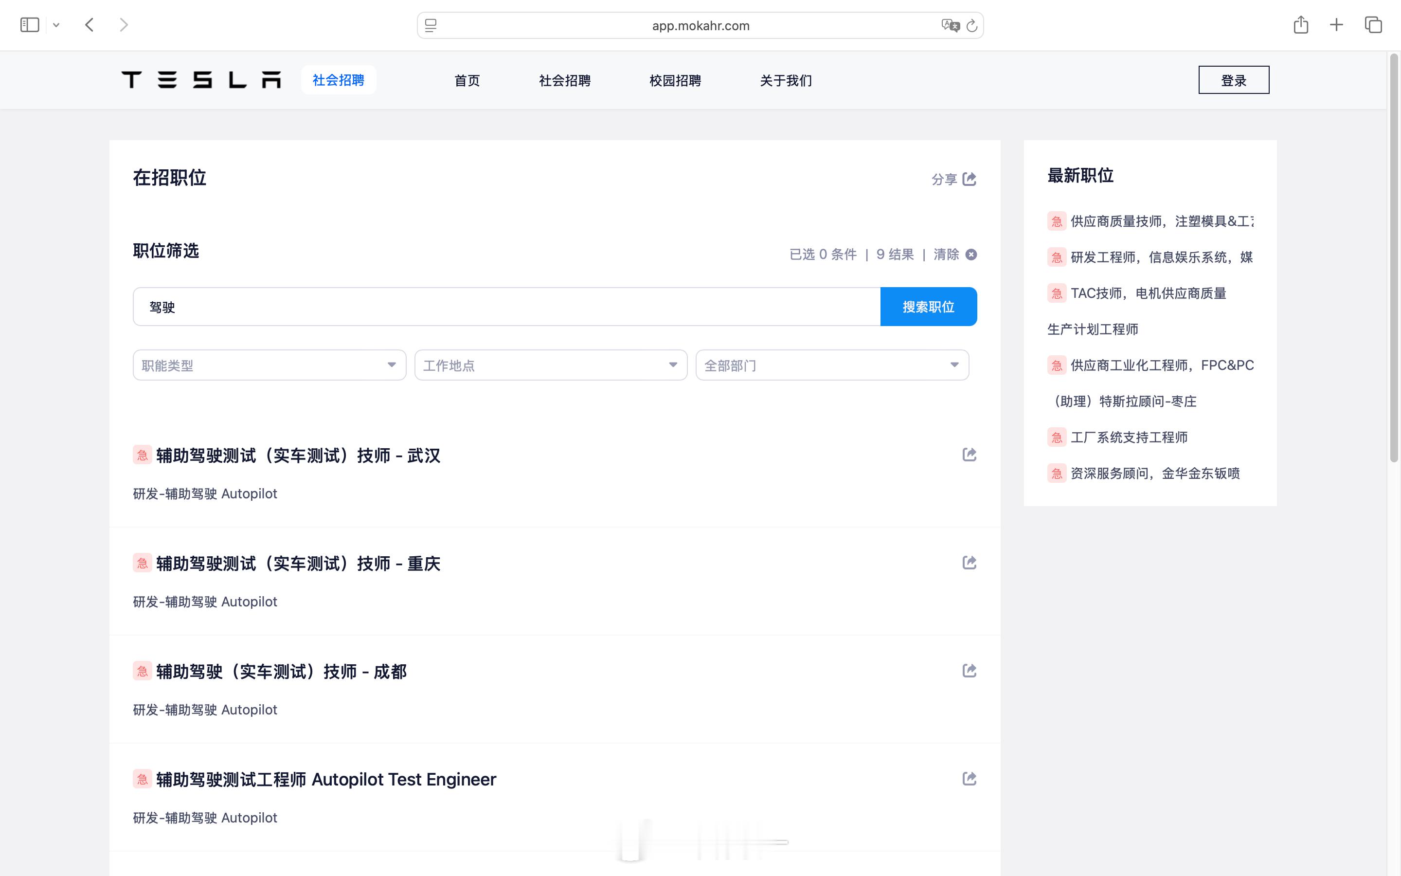Click the share icon next to 分享
This screenshot has height=876, width=1401.
click(x=970, y=179)
